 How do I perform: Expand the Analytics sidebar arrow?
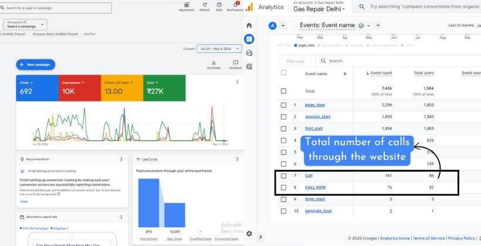(261, 237)
